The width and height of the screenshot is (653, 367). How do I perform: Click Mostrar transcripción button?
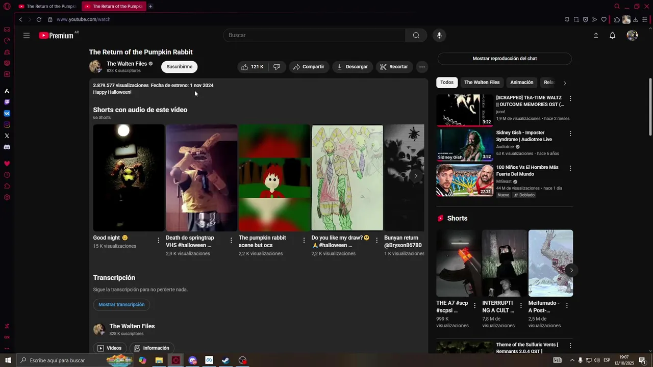click(121, 304)
